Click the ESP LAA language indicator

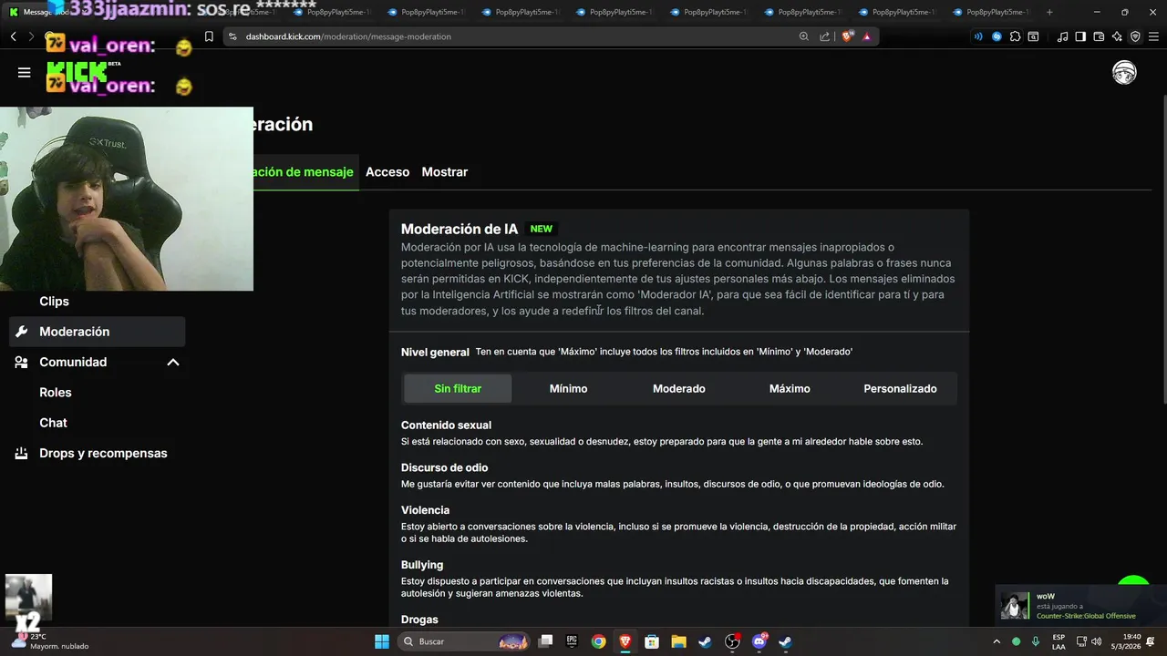coord(1059,641)
